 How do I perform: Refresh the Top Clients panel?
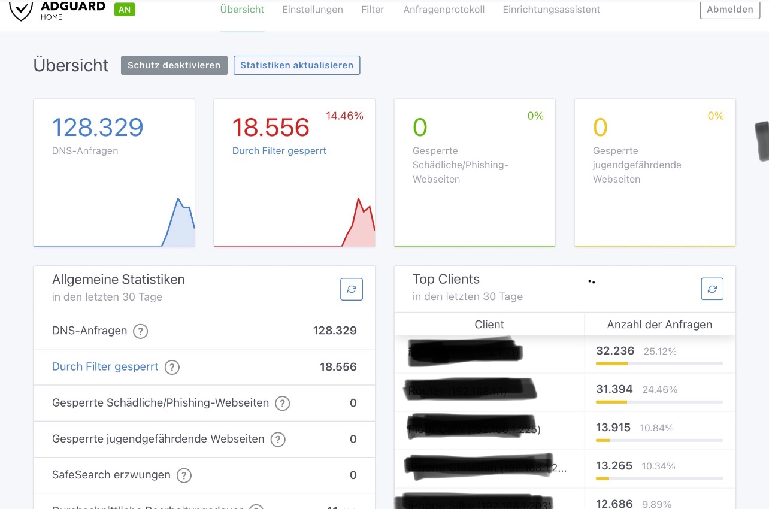tap(712, 289)
